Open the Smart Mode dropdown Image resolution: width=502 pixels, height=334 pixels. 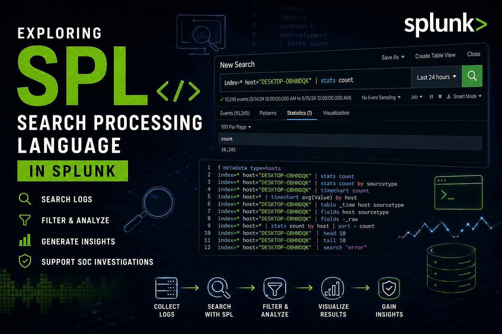tap(467, 96)
